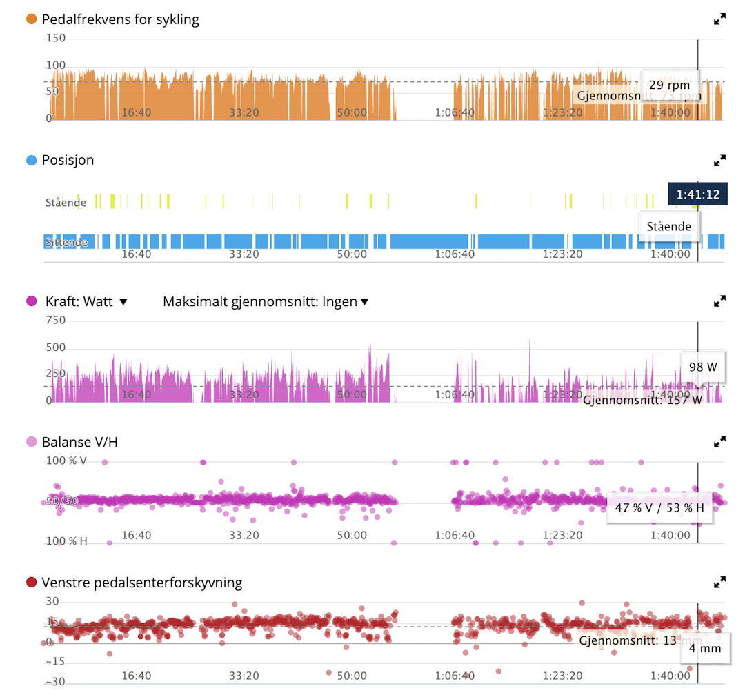This screenshot has width=745, height=697.
Task: Click the red Venstre pedalsenterforskyvning legend dot
Action: tap(30, 582)
